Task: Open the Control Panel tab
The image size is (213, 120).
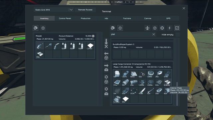Action: [x=65, y=18]
